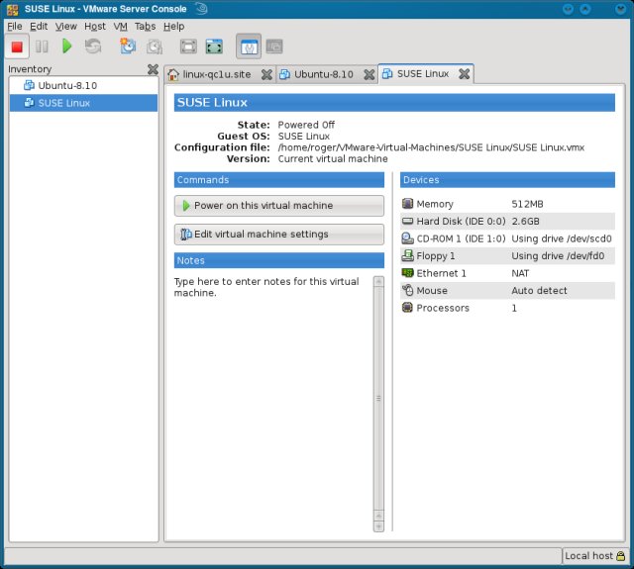This screenshot has height=569, width=634.
Task: Click the Revert to snapshot toolbar icon
Action: point(154,47)
